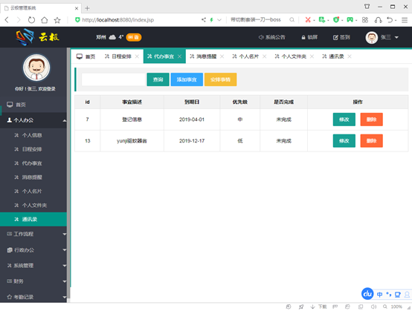The image size is (412, 311).
Task: Click the browser forward arrow
Action: (19, 20)
